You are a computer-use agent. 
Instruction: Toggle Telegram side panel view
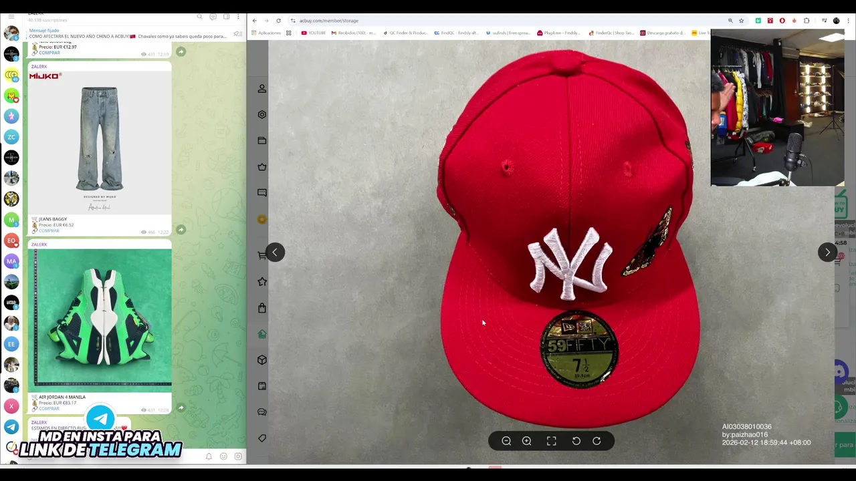click(226, 17)
